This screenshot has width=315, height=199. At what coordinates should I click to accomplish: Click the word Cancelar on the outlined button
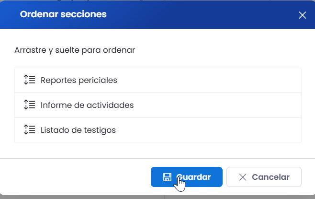pyautogui.click(x=270, y=177)
